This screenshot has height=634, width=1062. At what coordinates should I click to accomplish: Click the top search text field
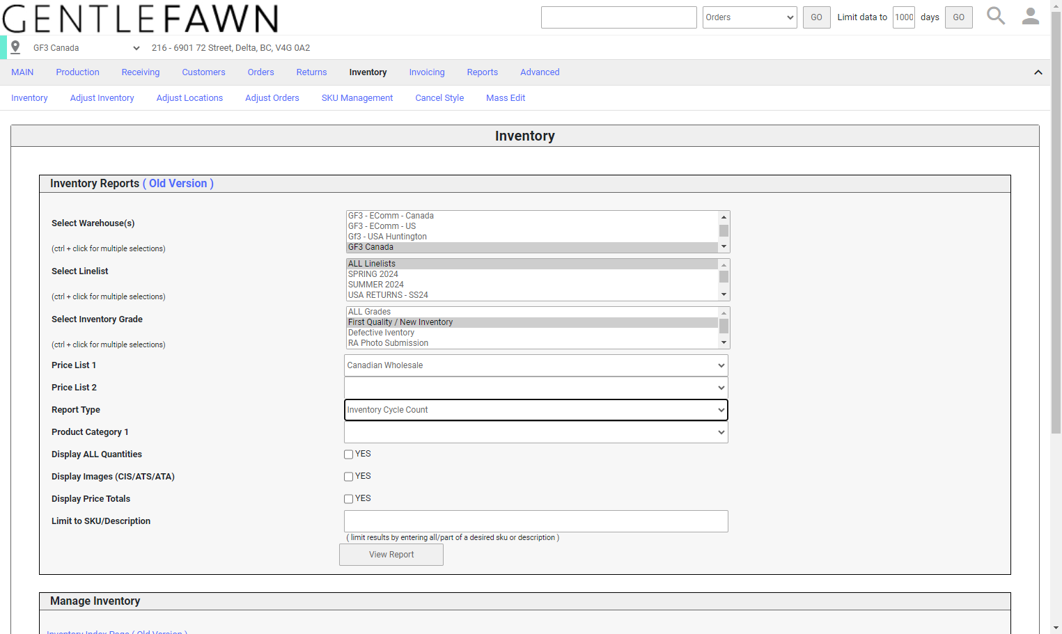tap(619, 17)
